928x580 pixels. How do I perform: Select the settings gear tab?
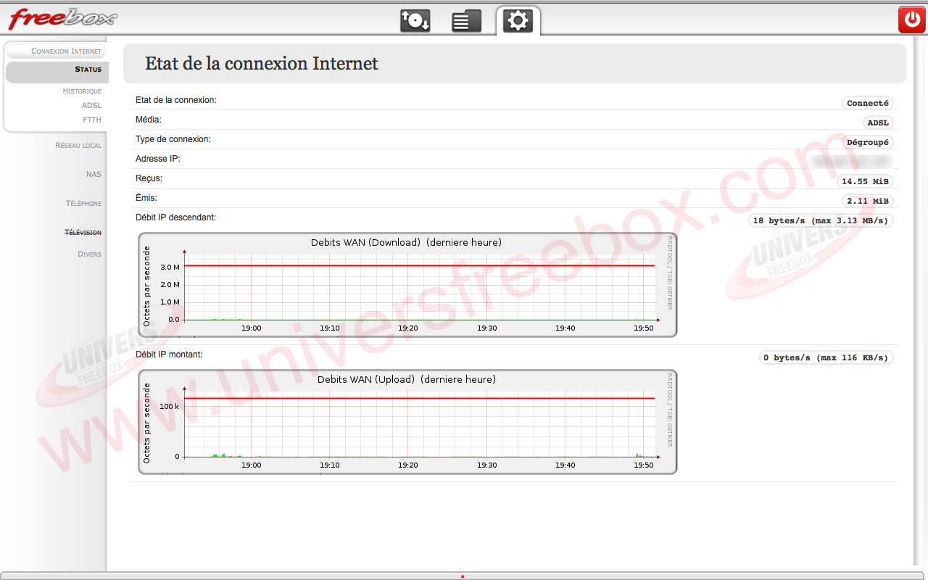pos(518,20)
